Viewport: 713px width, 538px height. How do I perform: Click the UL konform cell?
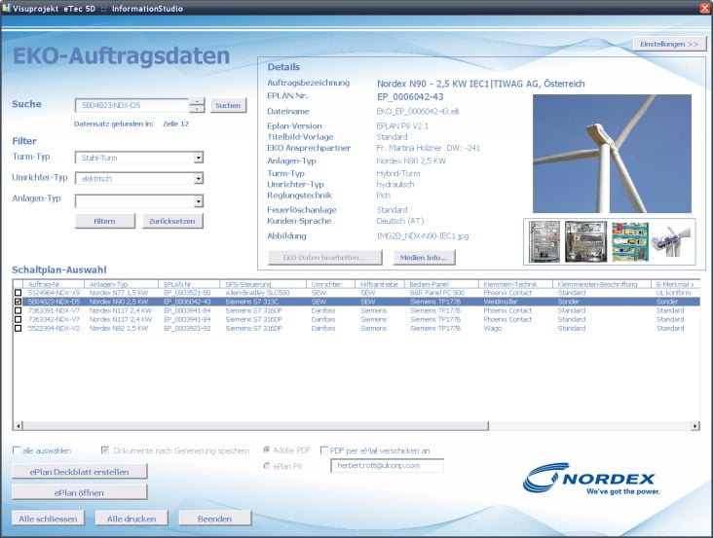[x=673, y=293]
